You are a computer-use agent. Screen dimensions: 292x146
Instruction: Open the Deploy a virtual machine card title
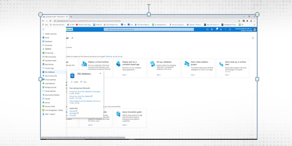(98, 62)
